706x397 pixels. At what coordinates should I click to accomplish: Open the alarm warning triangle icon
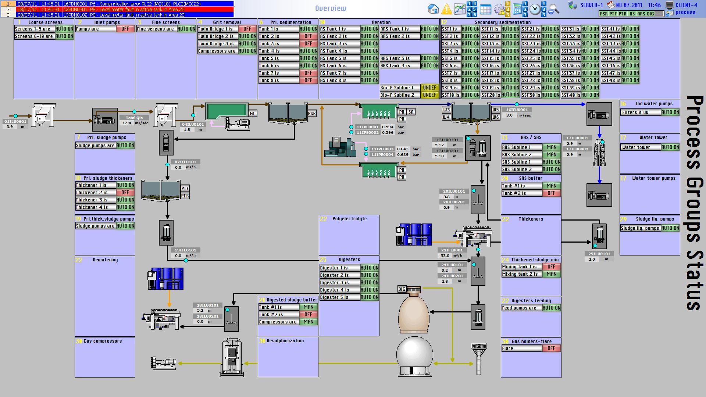pyautogui.click(x=446, y=9)
